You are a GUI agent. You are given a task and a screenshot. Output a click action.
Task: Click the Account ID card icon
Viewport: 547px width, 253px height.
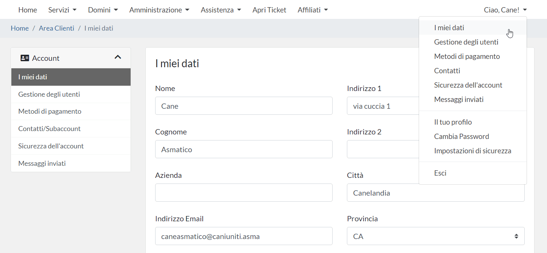click(x=25, y=58)
